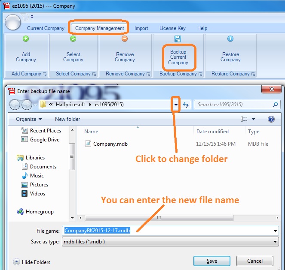Click the File name input field
The height and width of the screenshot is (270, 285).
168,231
